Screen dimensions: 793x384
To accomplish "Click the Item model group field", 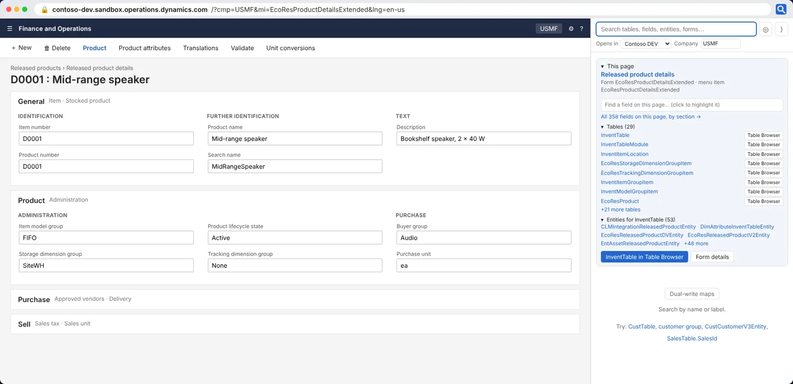I will coord(106,238).
